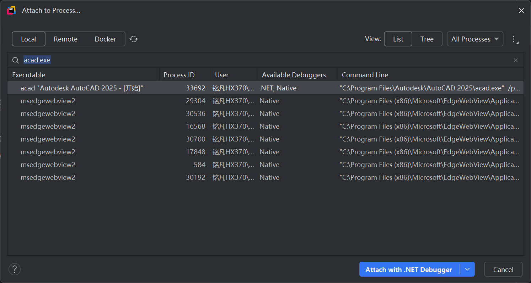Click the magnifier search icon
Viewport: 531px width, 283px height.
(16, 60)
